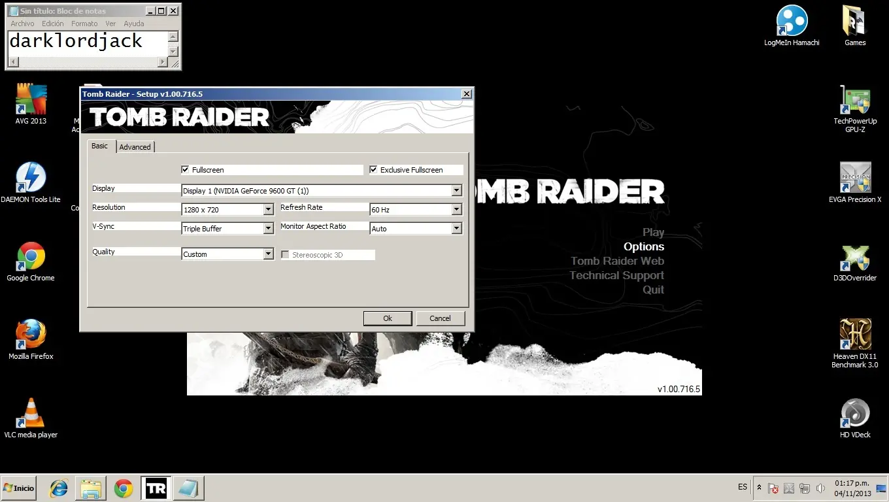Open the taskbar clock showing 01:17 p.m.

pyautogui.click(x=852, y=488)
